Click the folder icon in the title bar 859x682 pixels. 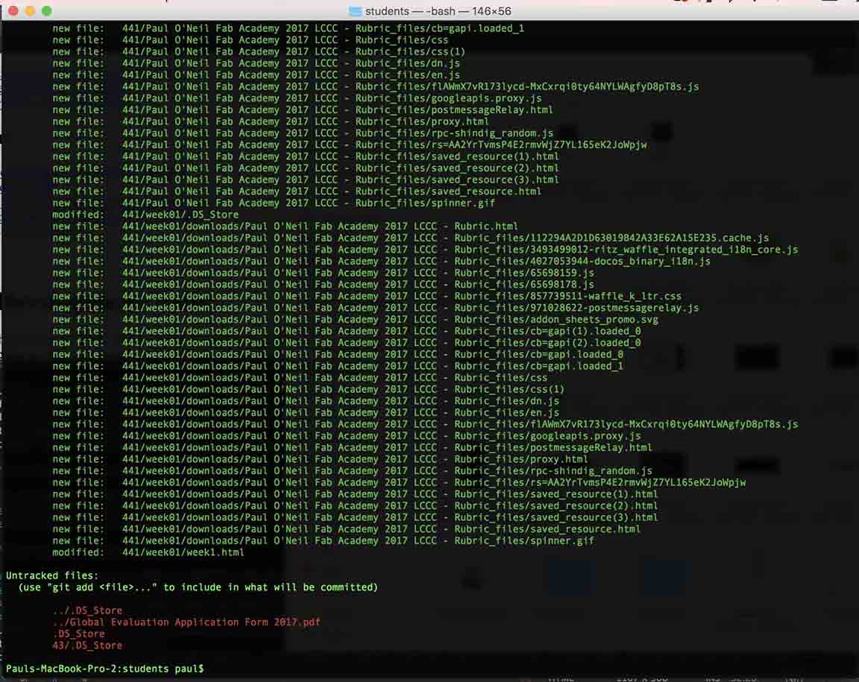point(355,11)
